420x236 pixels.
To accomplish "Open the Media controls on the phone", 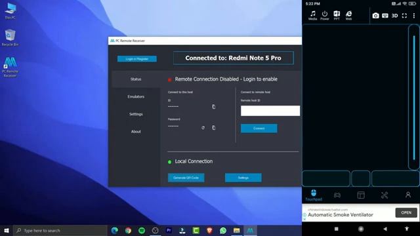I will [x=312, y=16].
